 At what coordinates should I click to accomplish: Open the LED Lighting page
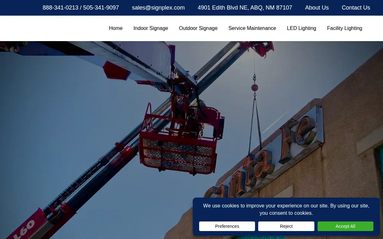302,28
